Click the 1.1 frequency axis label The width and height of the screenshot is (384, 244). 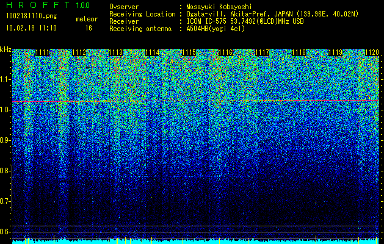point(4,79)
